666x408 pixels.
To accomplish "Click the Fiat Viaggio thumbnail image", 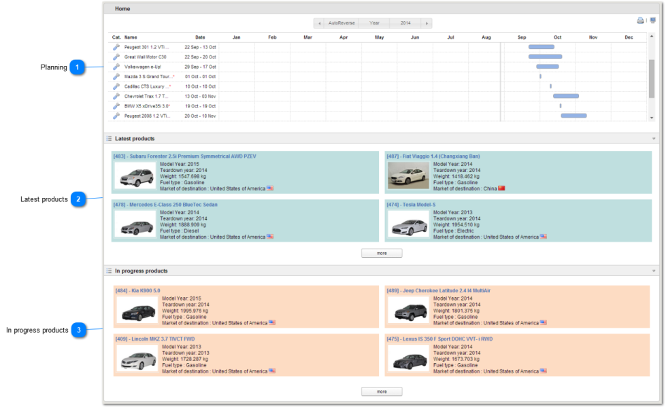I will (409, 175).
